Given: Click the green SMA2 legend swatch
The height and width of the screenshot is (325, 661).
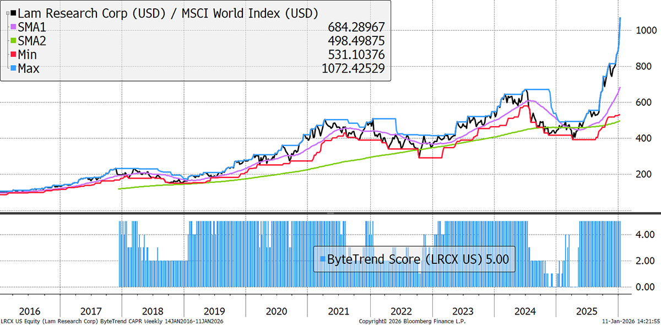Looking at the screenshot, I should point(13,40).
